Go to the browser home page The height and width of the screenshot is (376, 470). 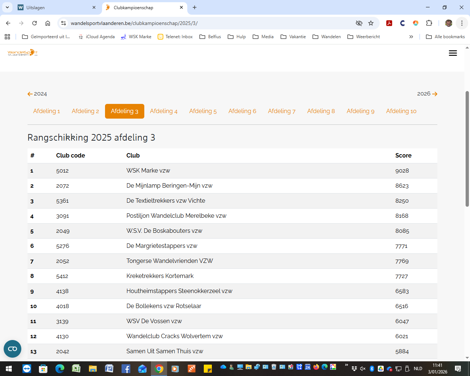[x=48, y=23]
